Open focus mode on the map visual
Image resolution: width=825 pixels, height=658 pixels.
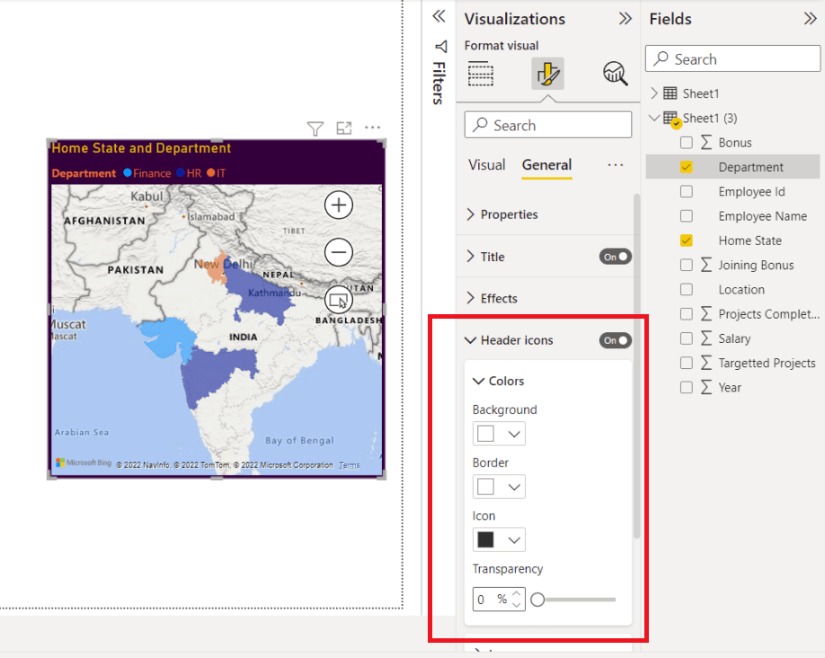(x=343, y=128)
